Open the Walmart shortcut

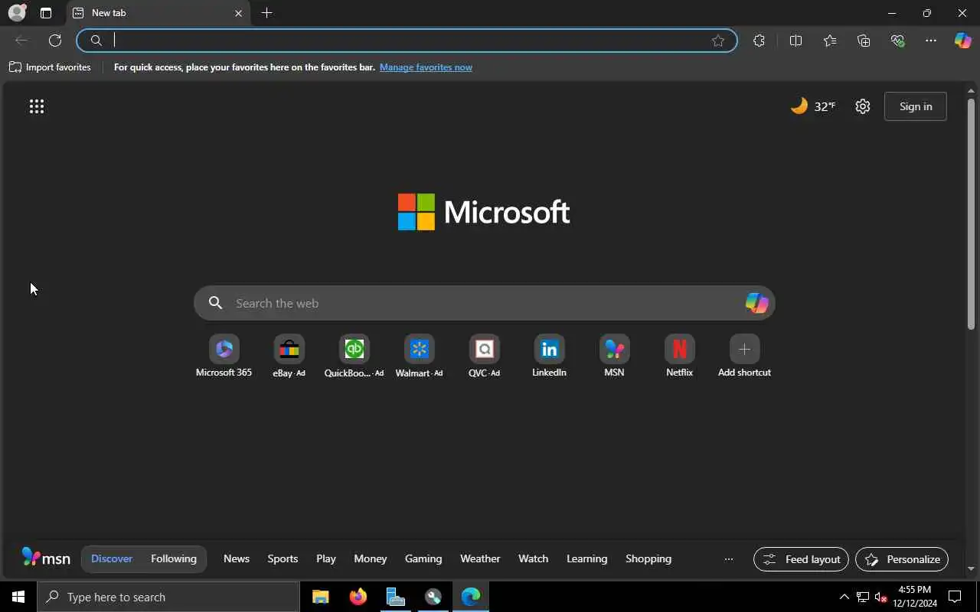[x=419, y=356]
